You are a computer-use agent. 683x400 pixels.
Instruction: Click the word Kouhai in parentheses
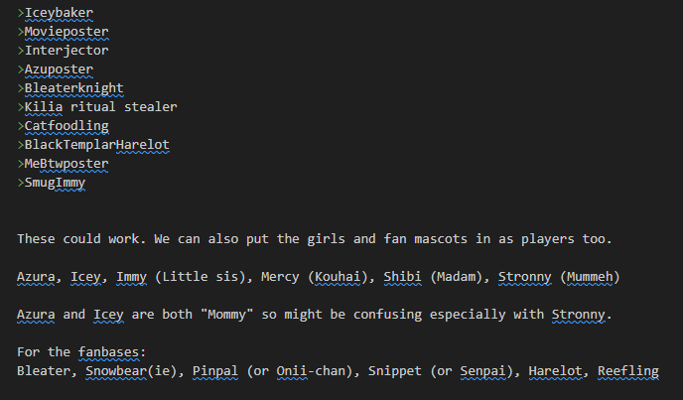338,277
